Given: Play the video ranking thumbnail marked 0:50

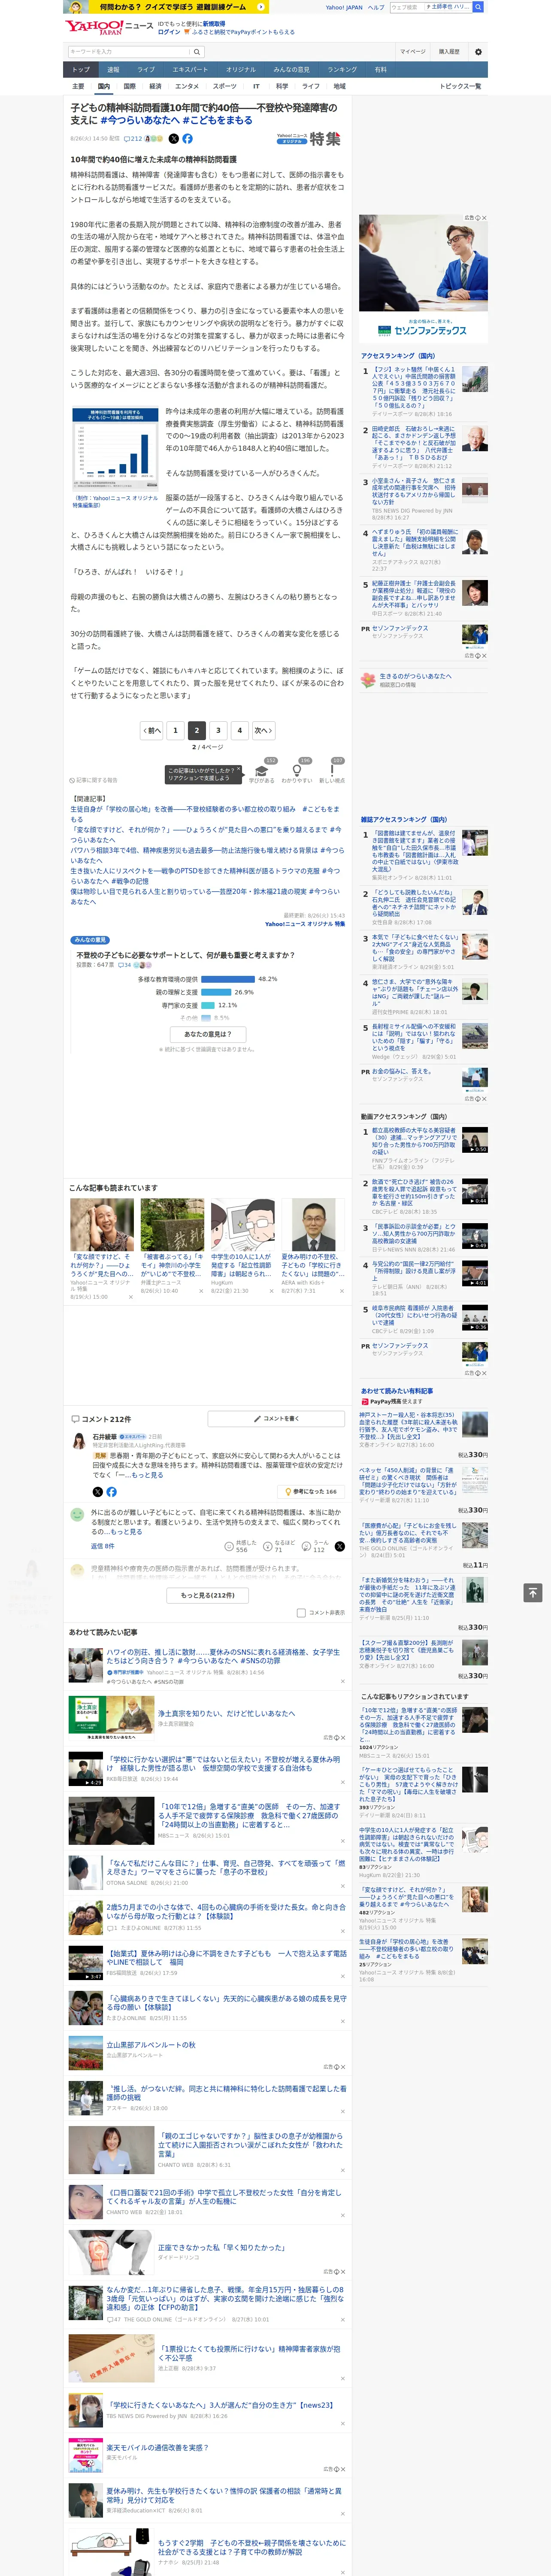Looking at the screenshot, I should click(475, 1140).
